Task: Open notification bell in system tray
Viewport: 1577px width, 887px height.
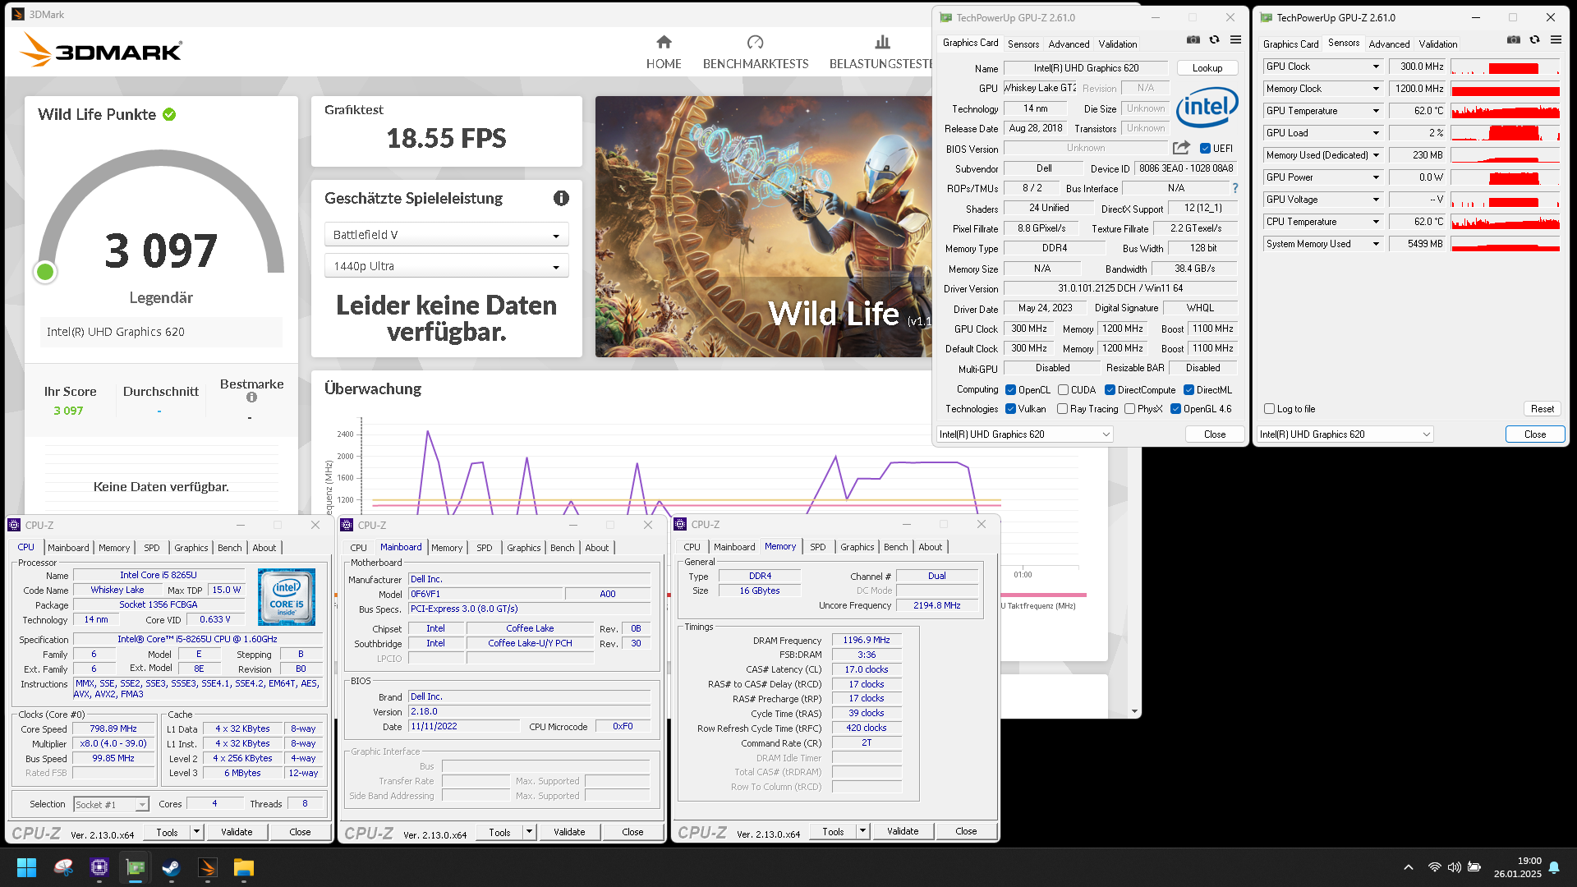Action: (x=1554, y=867)
